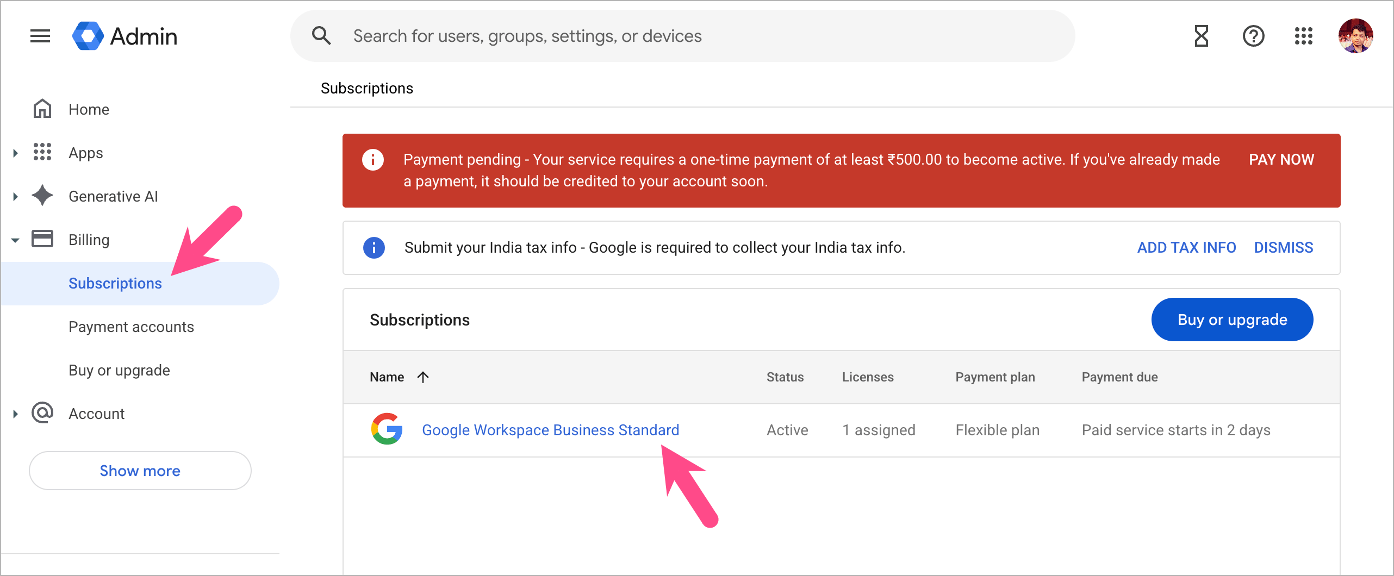Expand the Generative AI section
This screenshot has width=1394, height=576.
click(15, 196)
